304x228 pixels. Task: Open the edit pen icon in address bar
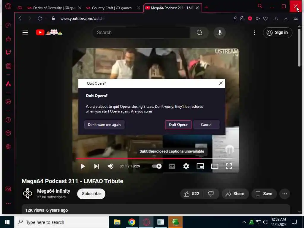pos(235,18)
